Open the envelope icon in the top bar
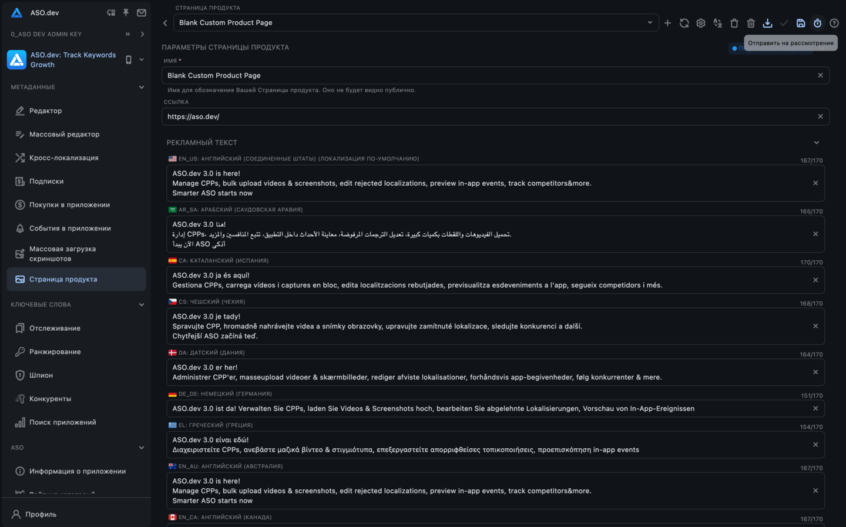The image size is (846, 527). [141, 12]
